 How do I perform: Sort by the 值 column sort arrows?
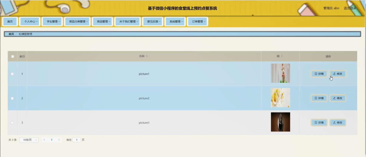[x=282, y=56]
